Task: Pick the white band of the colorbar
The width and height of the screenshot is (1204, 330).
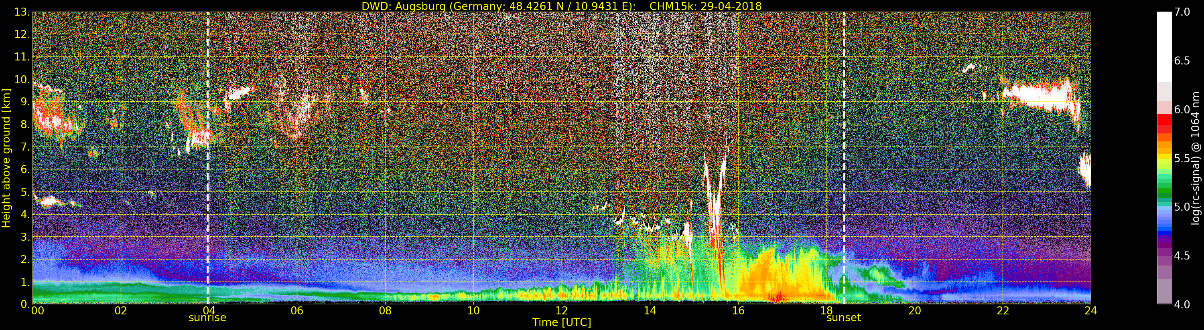Action: (1164, 47)
